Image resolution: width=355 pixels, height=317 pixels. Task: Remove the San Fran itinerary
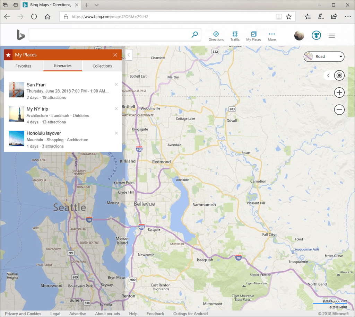116,85
